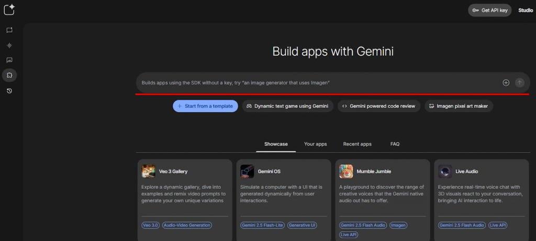
Task: Click the Build apps with Gemini heading
Action: click(333, 52)
